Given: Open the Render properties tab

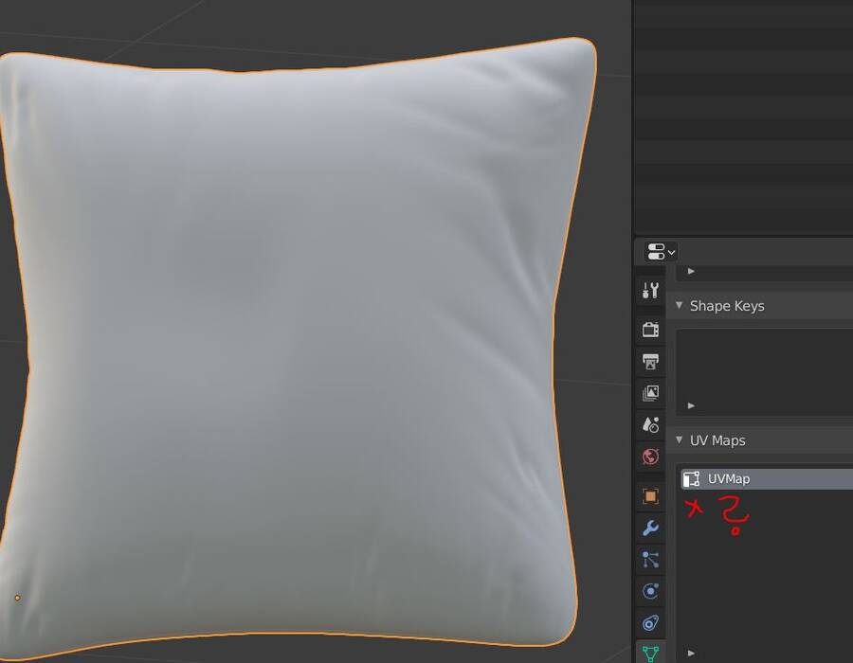Looking at the screenshot, I should click(650, 330).
